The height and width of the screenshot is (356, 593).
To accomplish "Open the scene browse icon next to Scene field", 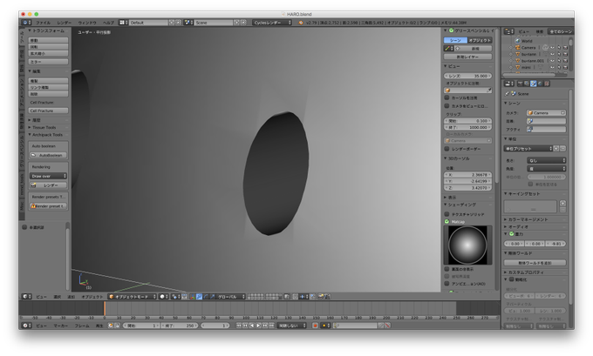I will [188, 23].
